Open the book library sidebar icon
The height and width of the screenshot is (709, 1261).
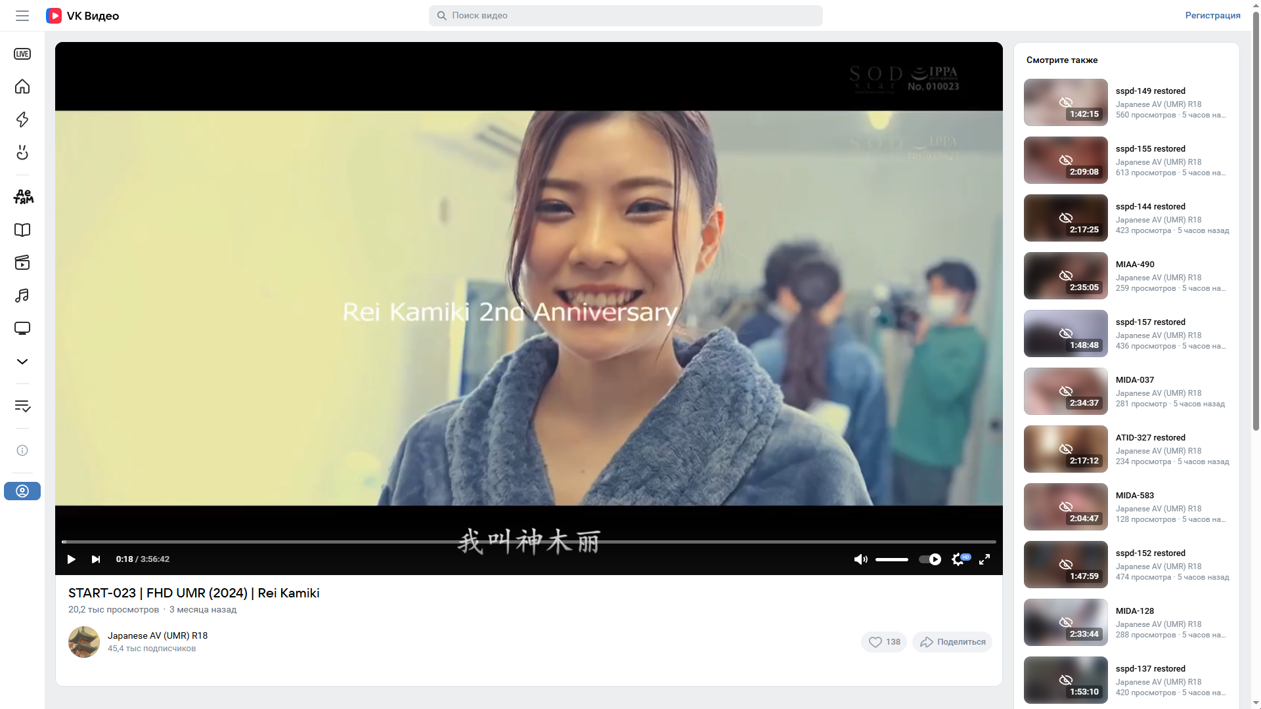pos(22,230)
